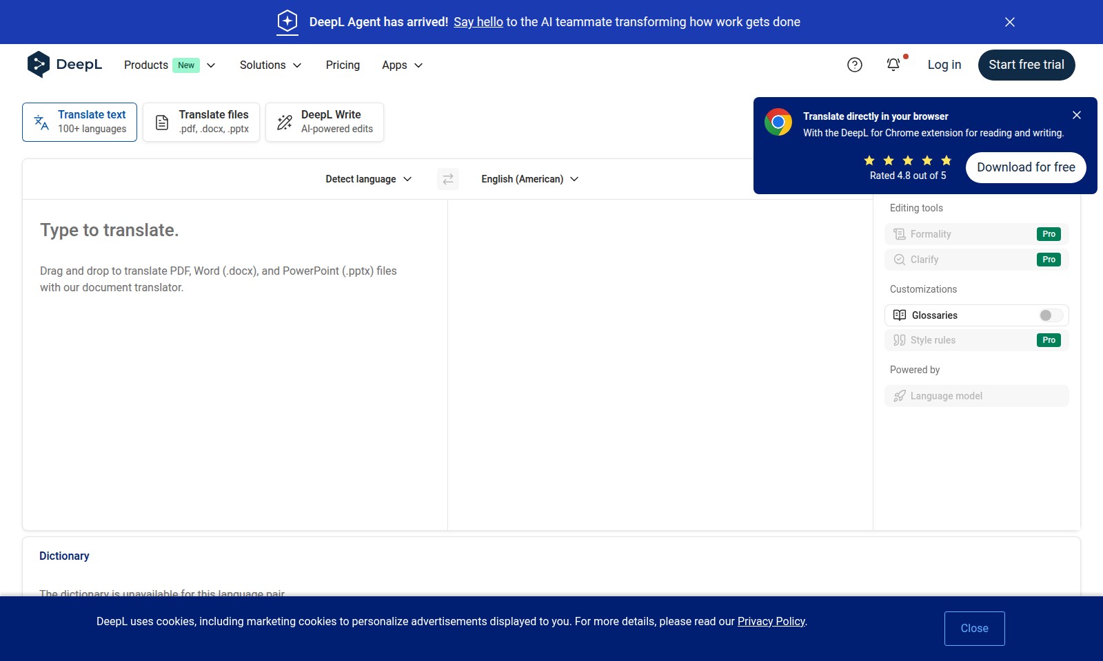
Task: Toggle the Glossaries switch
Action: [x=1051, y=315]
